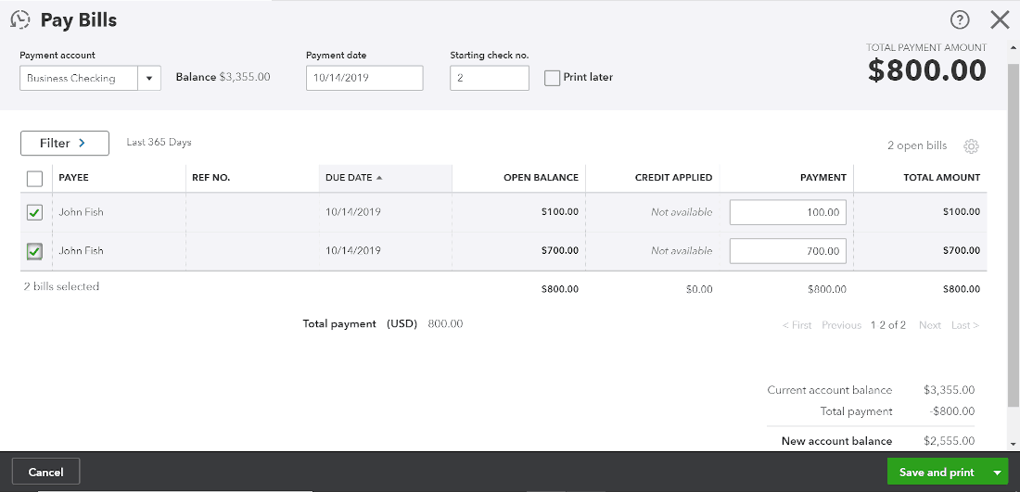Open the Filter panel
This screenshot has height=492, width=1020.
click(x=64, y=143)
